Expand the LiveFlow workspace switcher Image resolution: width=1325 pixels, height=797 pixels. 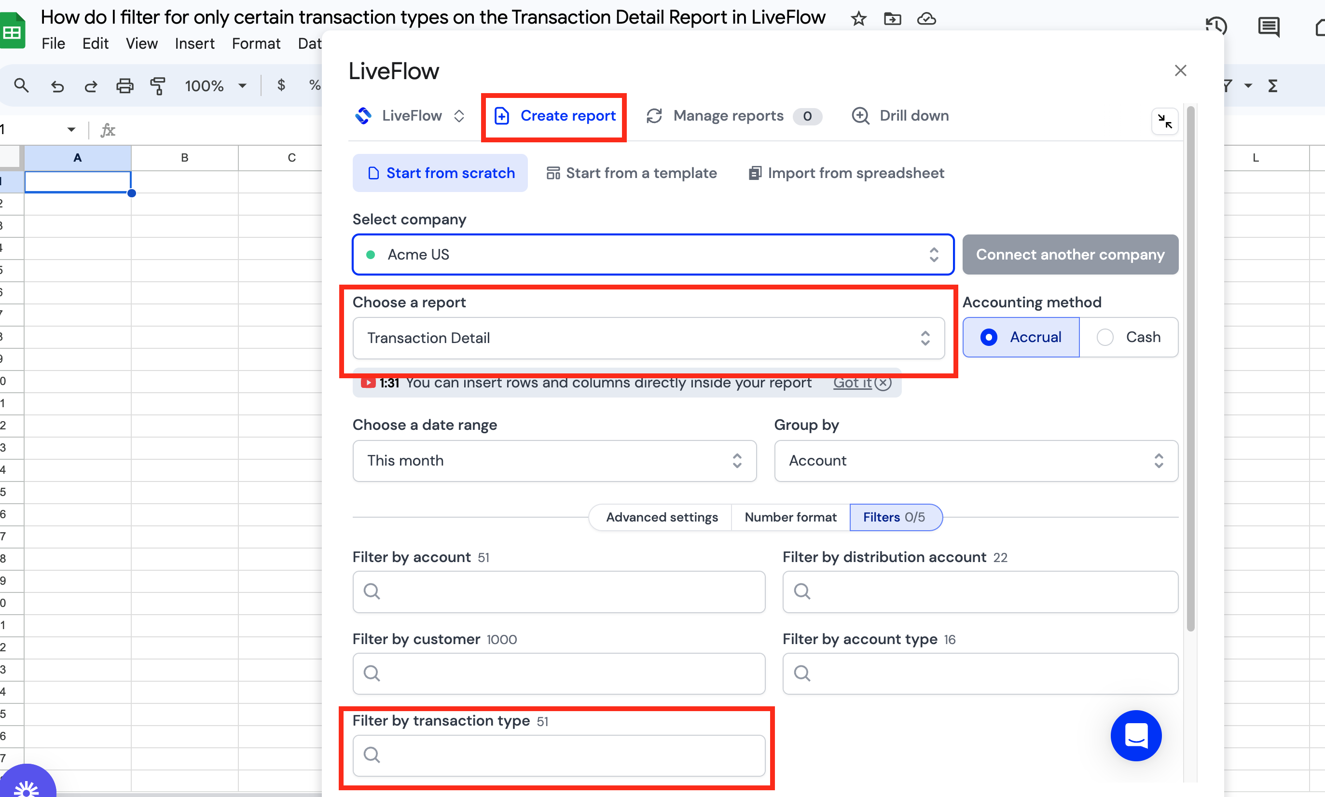click(410, 116)
